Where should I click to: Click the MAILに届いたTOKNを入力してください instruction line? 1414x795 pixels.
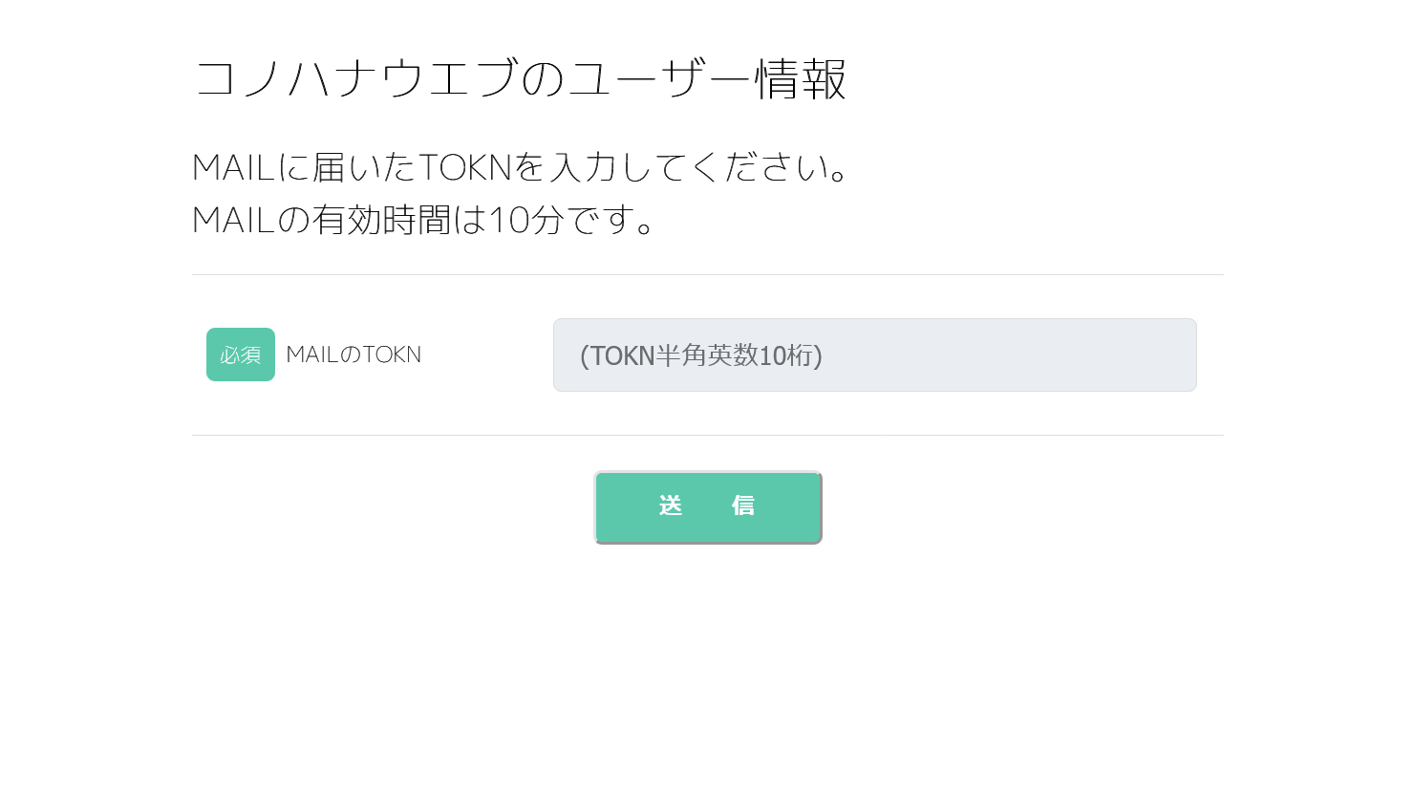[x=520, y=167]
